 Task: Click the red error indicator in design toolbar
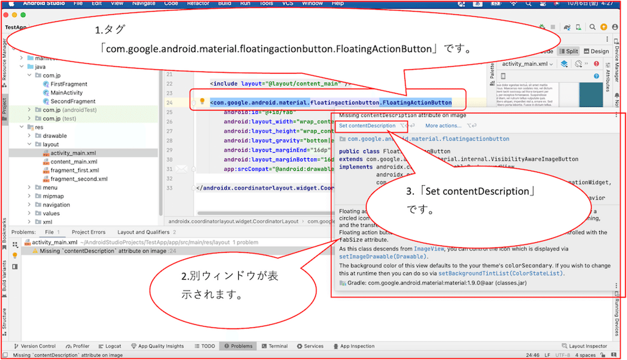[x=597, y=64]
